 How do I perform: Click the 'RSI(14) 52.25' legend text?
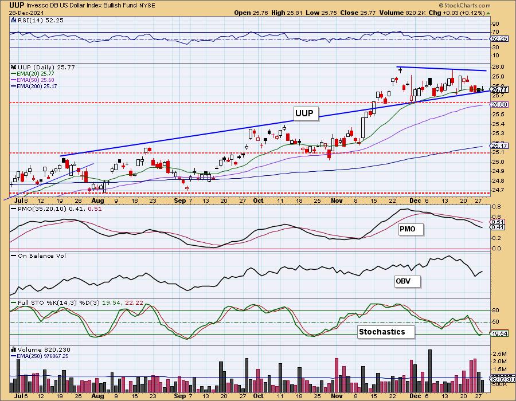point(41,20)
